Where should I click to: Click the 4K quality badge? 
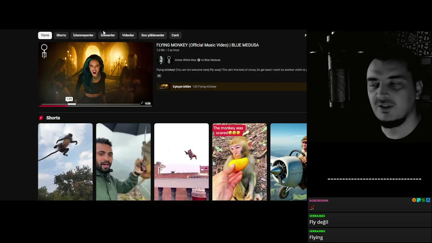159,76
